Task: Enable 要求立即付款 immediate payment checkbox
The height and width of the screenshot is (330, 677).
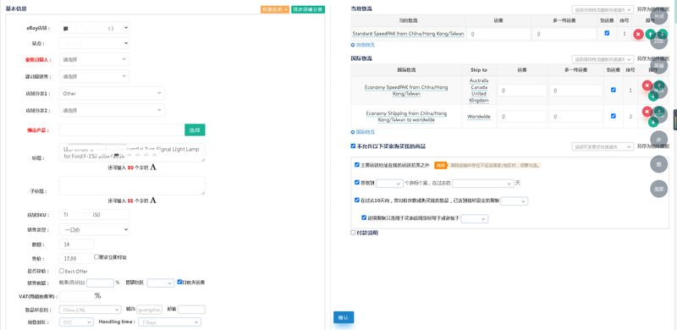Action: 96,256
